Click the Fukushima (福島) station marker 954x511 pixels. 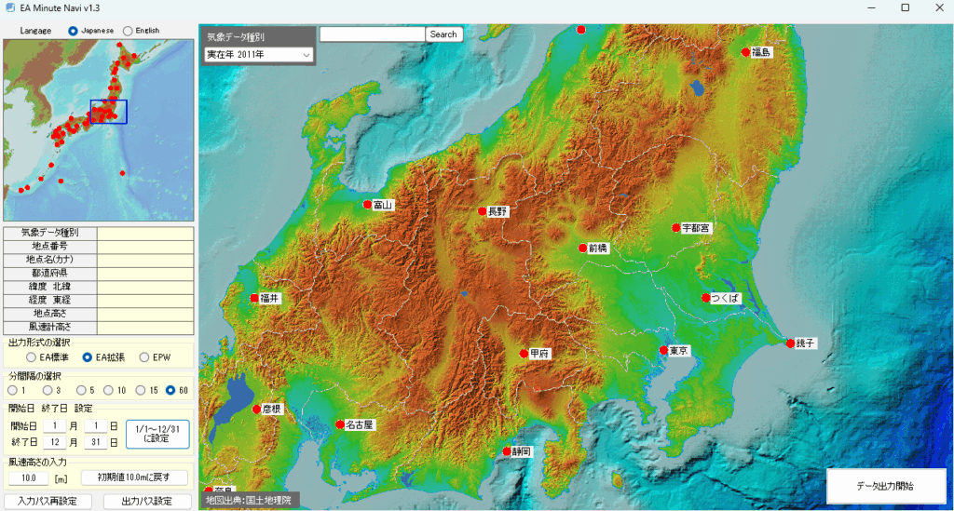(745, 52)
